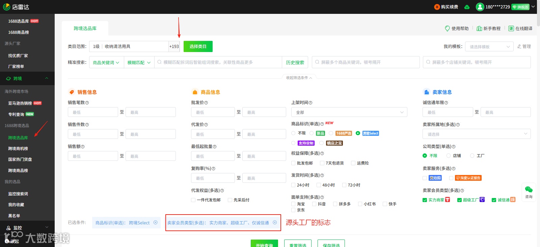Expand the 监控 sidebar section
Image resolution: width=540 pixels, height=247 pixels.
[x=27, y=228]
